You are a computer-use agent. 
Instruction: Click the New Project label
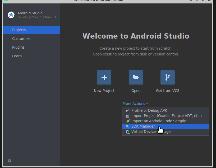pyautogui.click(x=104, y=91)
